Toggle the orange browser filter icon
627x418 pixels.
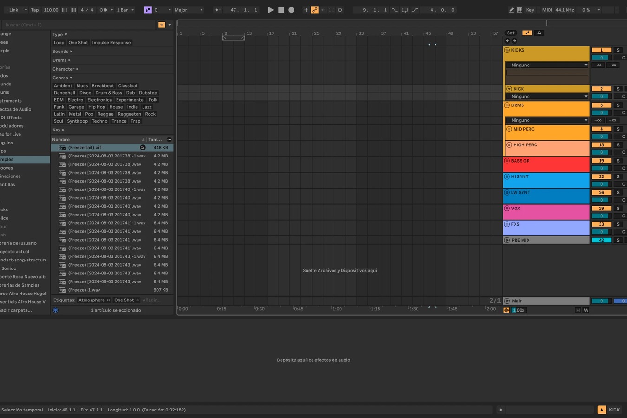tap(162, 25)
